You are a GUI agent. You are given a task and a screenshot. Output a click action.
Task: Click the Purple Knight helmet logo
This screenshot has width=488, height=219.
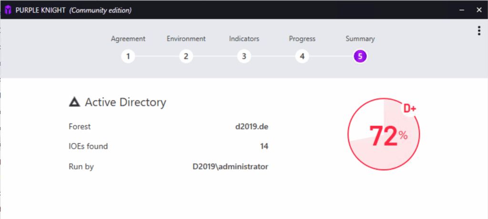(x=8, y=10)
